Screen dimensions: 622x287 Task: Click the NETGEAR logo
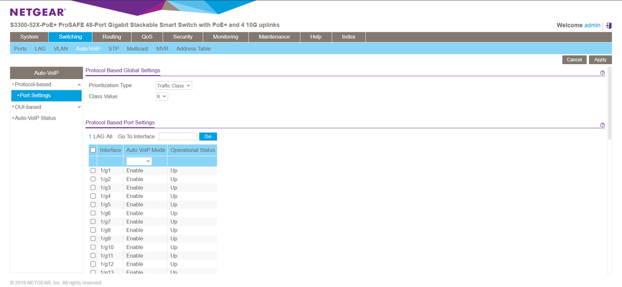38,12
